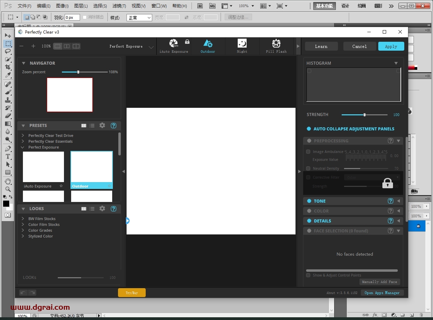The width and height of the screenshot is (433, 320).
Task: Select Photoshop Type tool
Action: point(8,156)
